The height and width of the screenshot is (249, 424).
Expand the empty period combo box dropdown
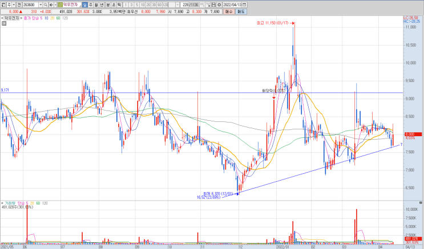(x=177, y=5)
